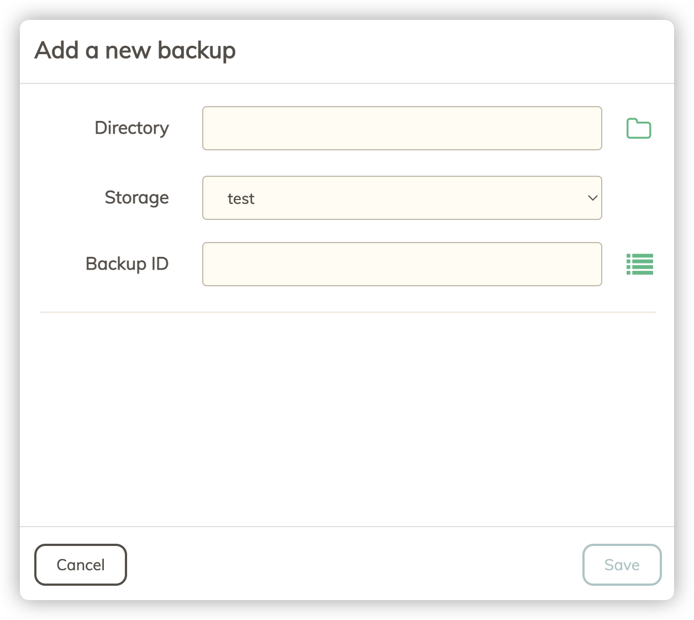This screenshot has height=620, width=694.
Task: Open the folder browser for Directory
Action: 639,129
